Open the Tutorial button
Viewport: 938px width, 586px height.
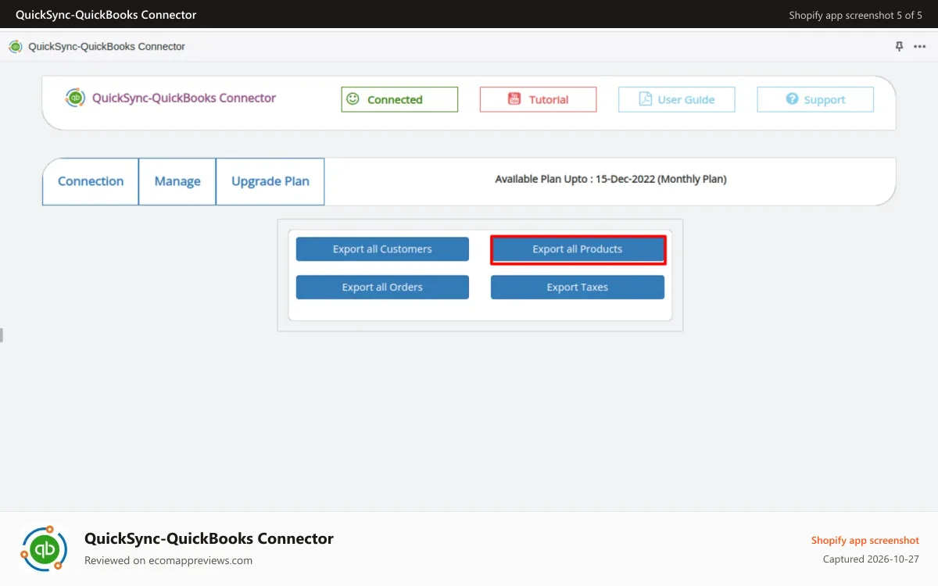538,99
